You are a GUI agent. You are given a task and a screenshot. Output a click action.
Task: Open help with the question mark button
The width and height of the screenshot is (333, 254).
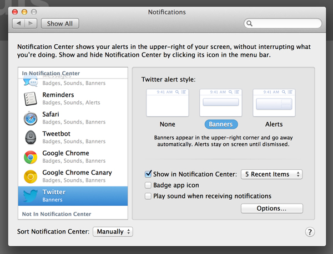(310, 232)
